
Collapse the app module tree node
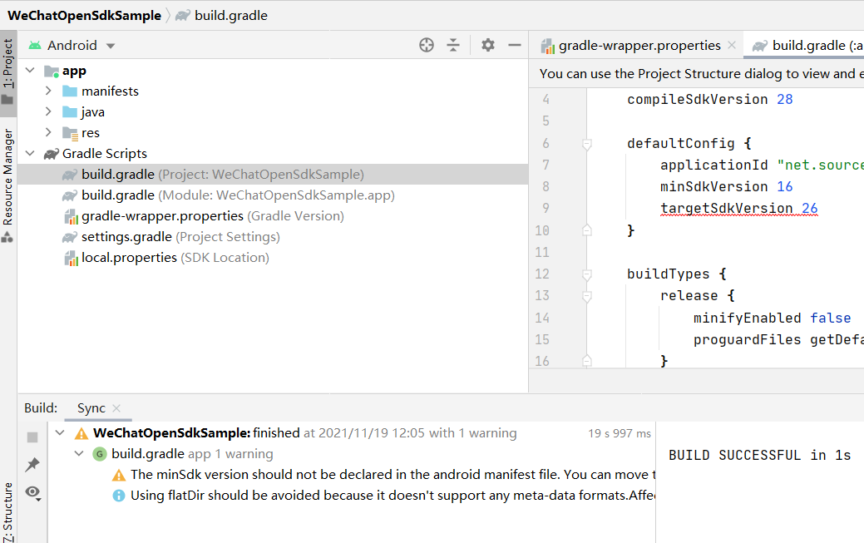pyautogui.click(x=30, y=71)
